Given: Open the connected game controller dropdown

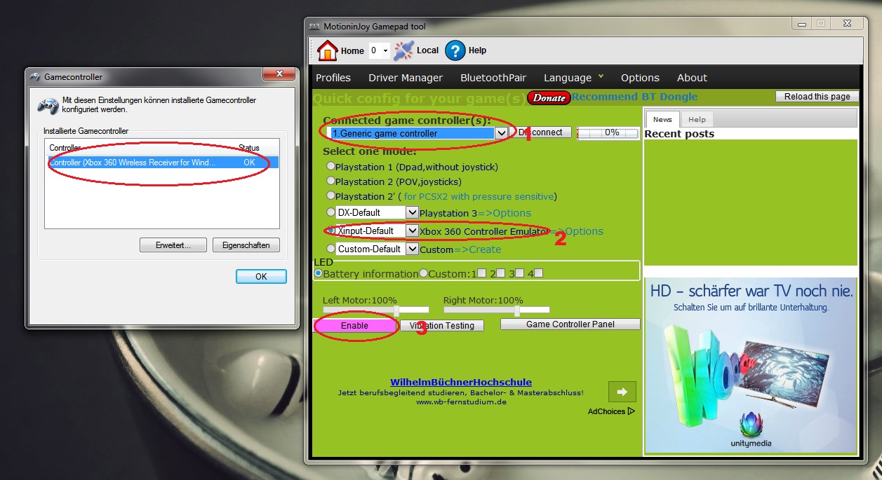Looking at the screenshot, I should tap(501, 133).
